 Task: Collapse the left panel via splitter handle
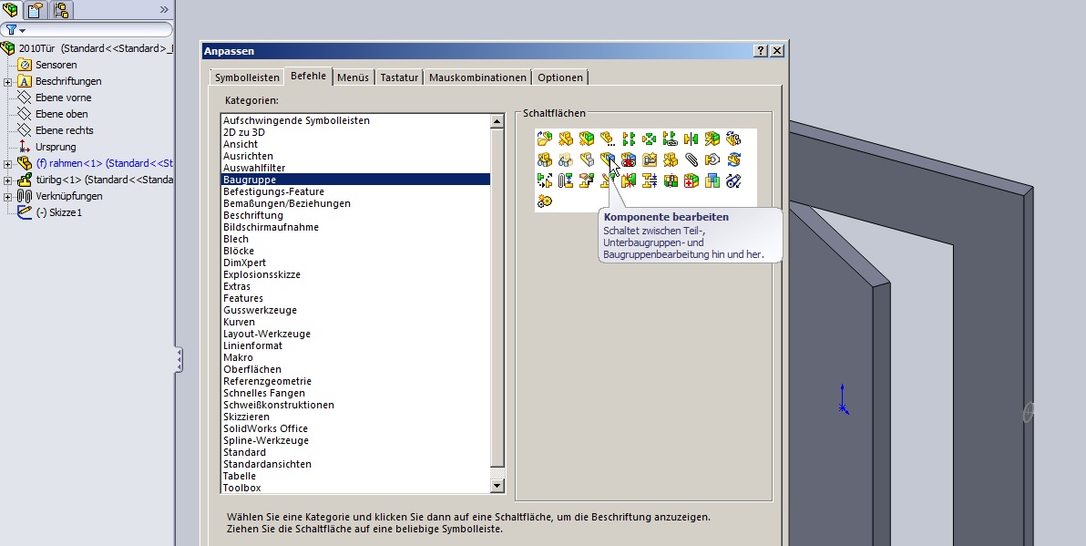(179, 360)
